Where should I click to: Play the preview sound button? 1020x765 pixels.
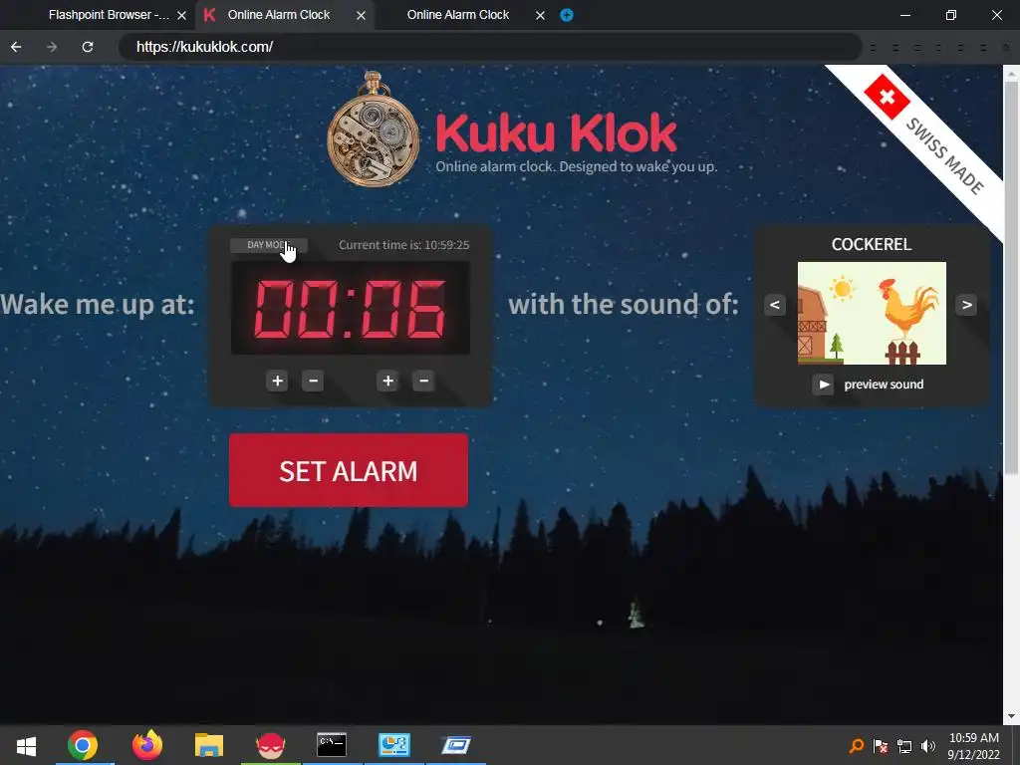point(823,384)
